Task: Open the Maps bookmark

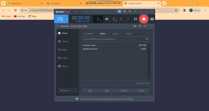Action: [32, 16]
